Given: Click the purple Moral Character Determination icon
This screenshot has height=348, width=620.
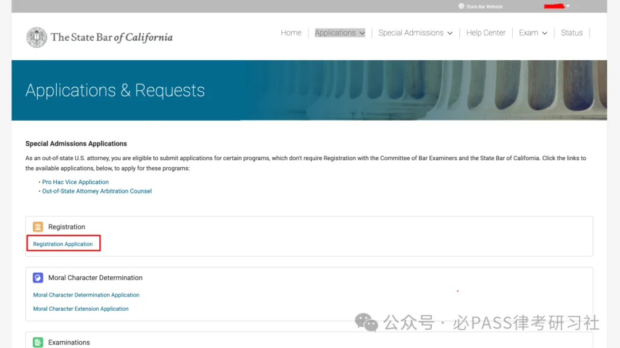Looking at the screenshot, I should pyautogui.click(x=38, y=277).
